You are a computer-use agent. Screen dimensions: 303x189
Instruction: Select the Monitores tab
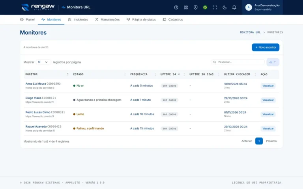51,19
